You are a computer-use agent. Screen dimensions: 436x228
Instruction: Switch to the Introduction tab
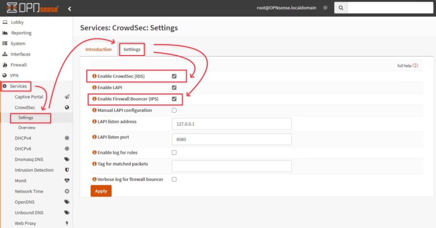click(x=98, y=49)
